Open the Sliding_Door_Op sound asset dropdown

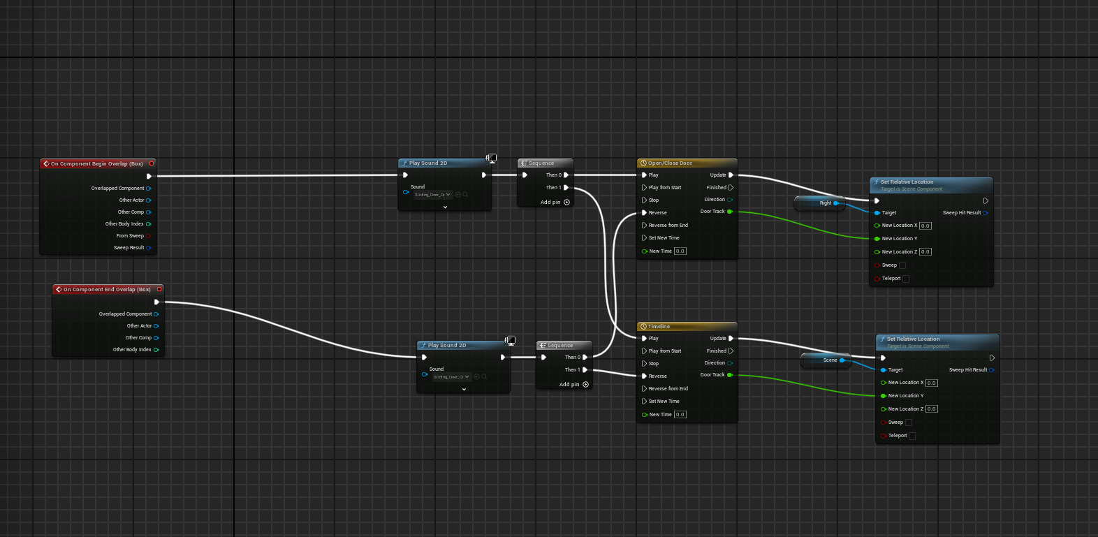(x=433, y=195)
